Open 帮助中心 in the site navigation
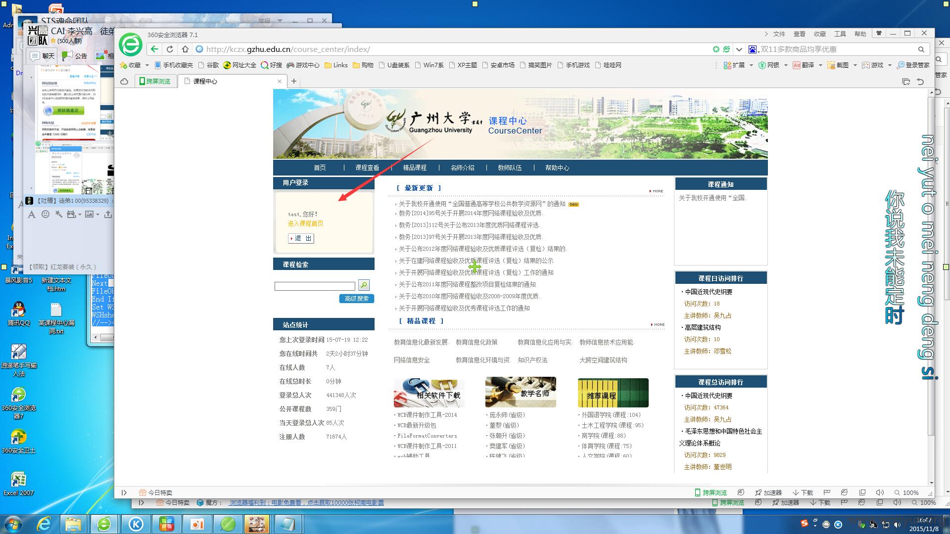The image size is (950, 534). (x=557, y=168)
